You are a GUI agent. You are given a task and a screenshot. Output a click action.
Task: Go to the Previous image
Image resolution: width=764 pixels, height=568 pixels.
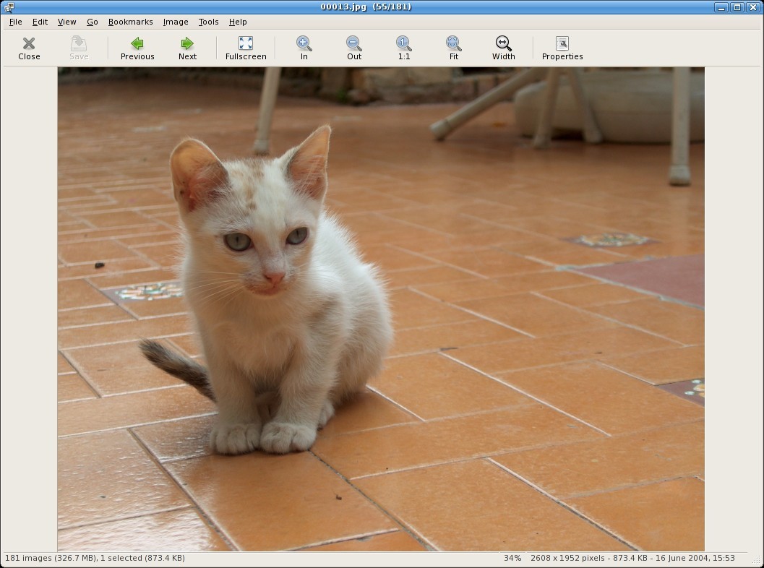point(137,48)
